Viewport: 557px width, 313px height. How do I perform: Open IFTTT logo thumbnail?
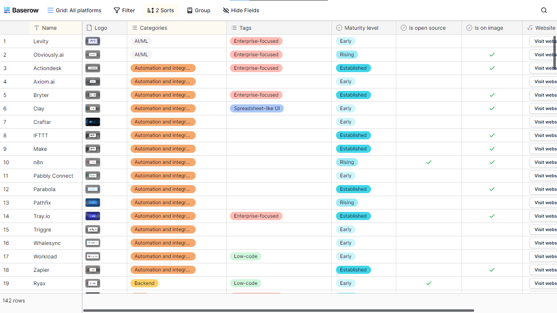pyautogui.click(x=93, y=135)
